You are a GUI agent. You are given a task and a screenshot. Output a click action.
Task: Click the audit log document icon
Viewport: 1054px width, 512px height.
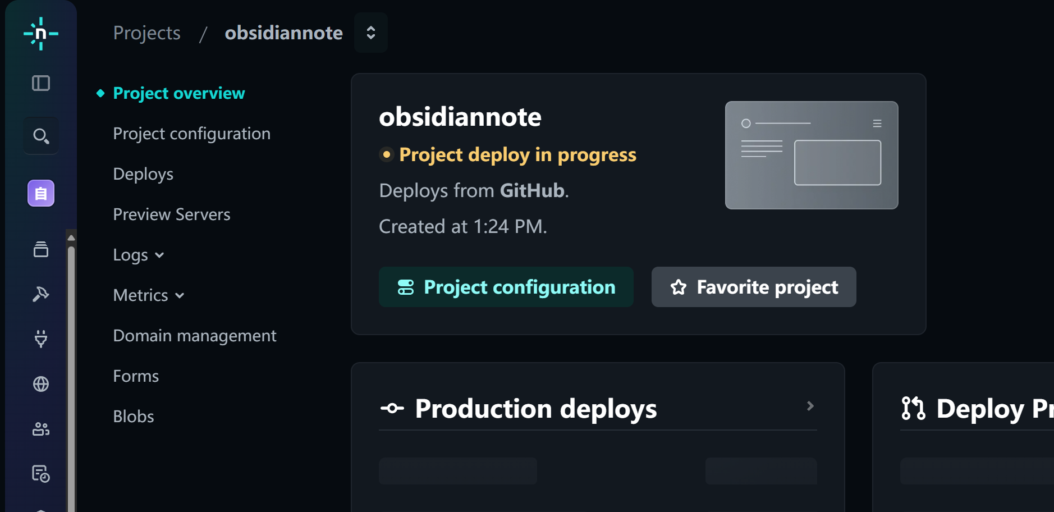tap(41, 474)
